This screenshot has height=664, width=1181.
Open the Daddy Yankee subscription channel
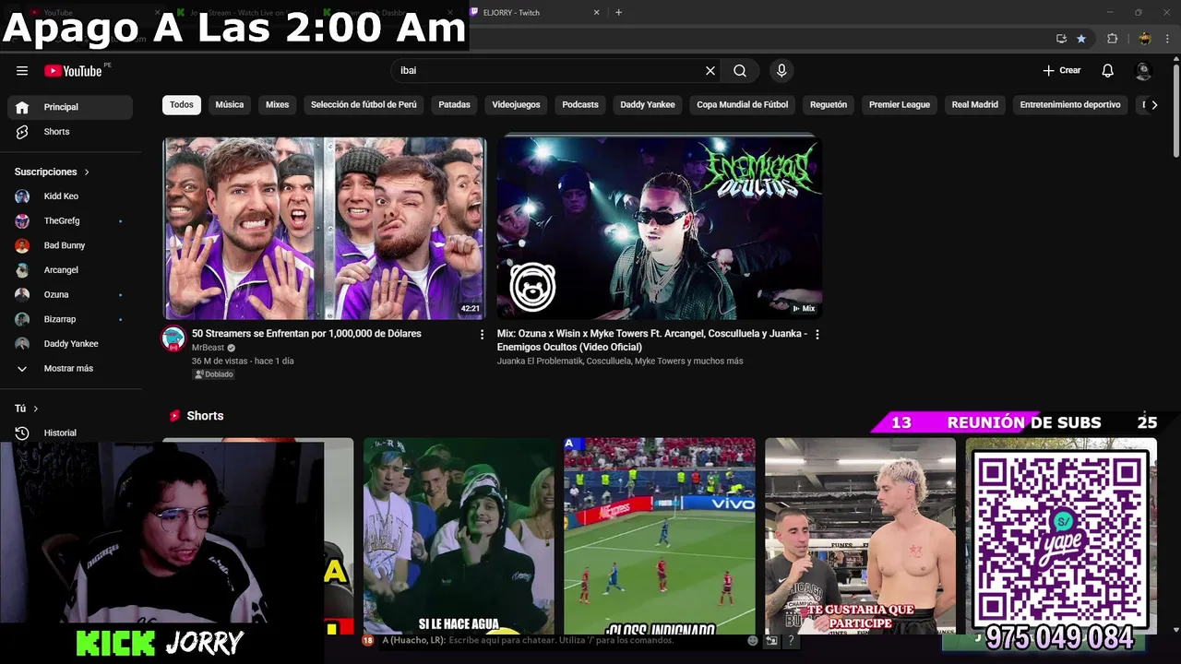click(x=70, y=344)
